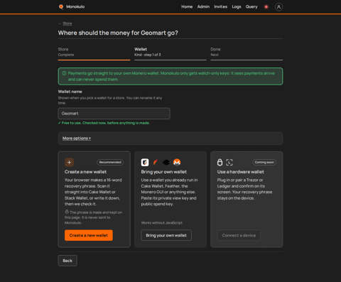The width and height of the screenshot is (341, 282).
Task: Click the Stack Wallet icon
Action: click(166, 162)
